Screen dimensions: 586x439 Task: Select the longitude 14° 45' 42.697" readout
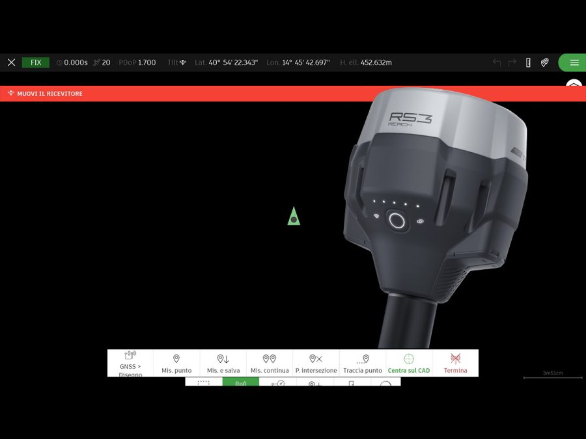pyautogui.click(x=298, y=62)
